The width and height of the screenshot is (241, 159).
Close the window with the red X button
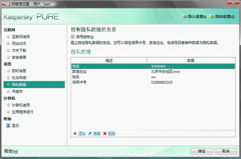(233, 3)
